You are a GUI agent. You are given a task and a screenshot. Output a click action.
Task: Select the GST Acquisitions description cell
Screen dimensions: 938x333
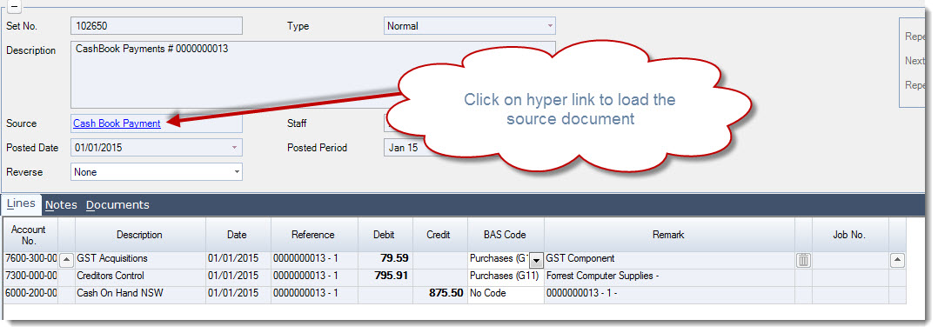point(140,259)
